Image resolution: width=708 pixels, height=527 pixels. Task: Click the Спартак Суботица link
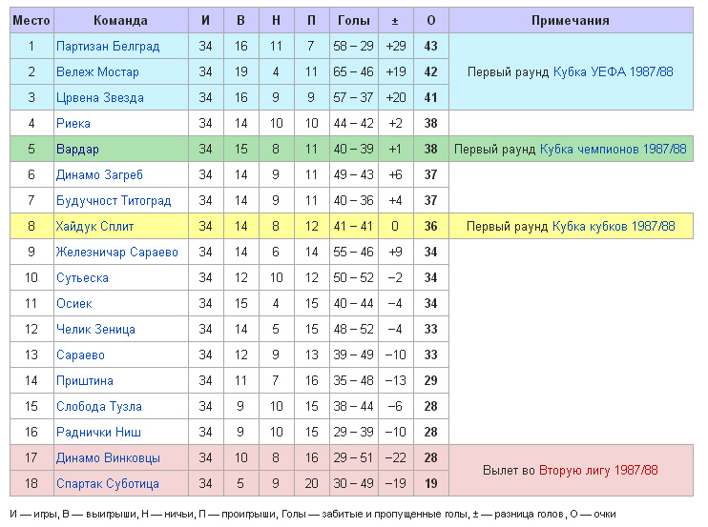click(110, 483)
